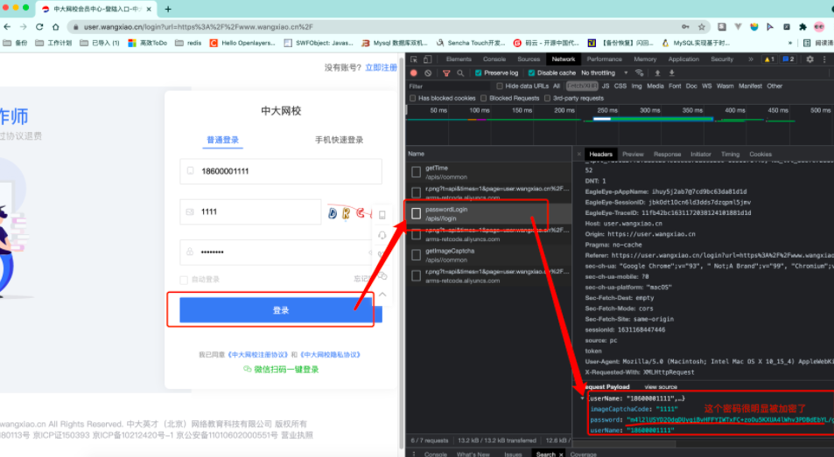
Task: Toggle Disable cache checkbox
Action: tap(531, 73)
